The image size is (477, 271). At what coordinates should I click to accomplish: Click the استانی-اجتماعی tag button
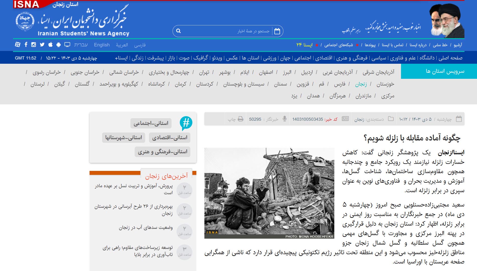[x=151, y=123]
